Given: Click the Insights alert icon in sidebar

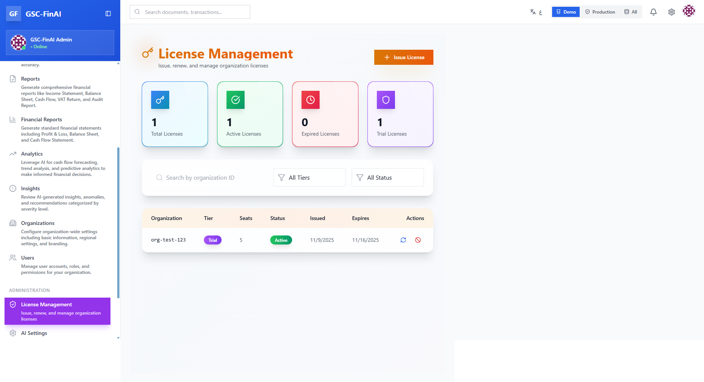Looking at the screenshot, I should (13, 188).
